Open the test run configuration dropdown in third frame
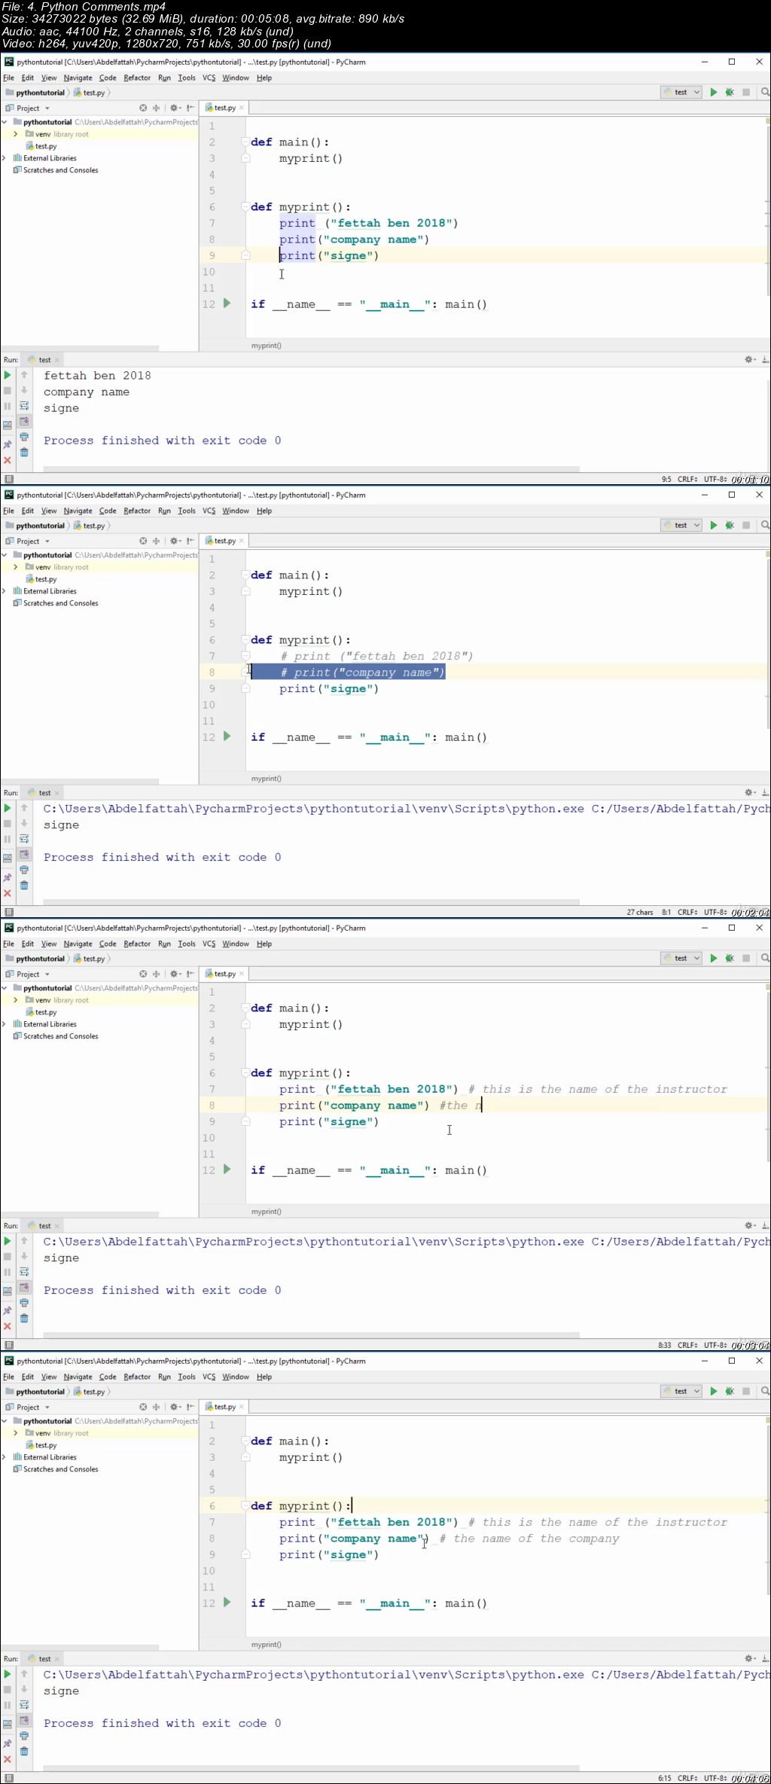Viewport: 771px width, 1784px height. (681, 959)
